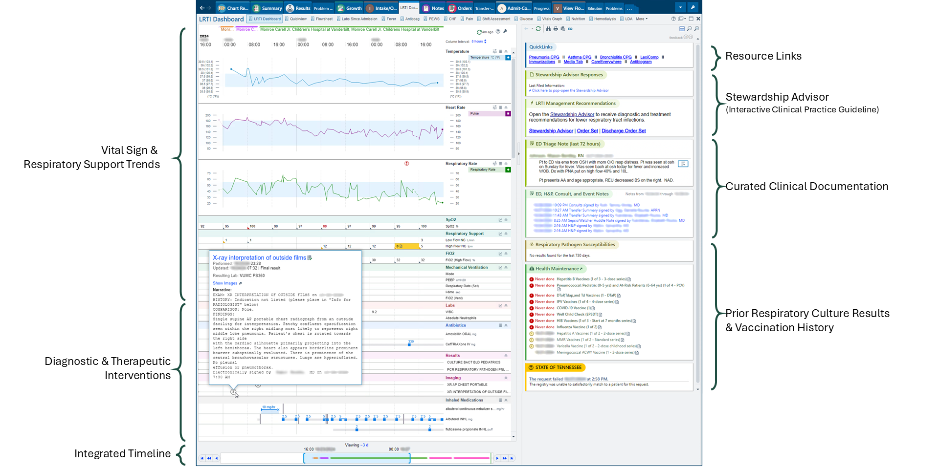Screen dimensions: 939x469
Task: Expand the sidebar with the splitter arrow
Action: point(519,154)
